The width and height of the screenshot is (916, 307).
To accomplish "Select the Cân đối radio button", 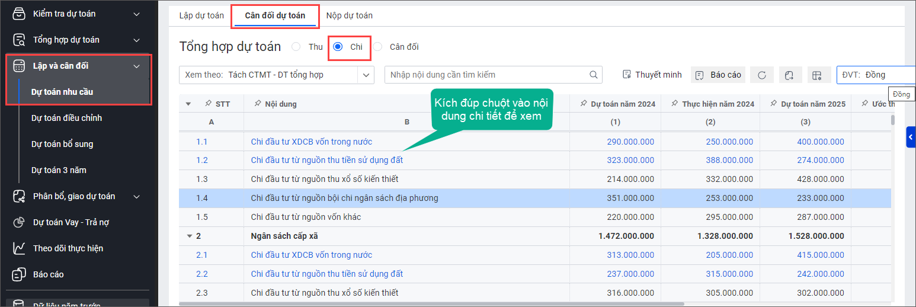I will coord(377,47).
